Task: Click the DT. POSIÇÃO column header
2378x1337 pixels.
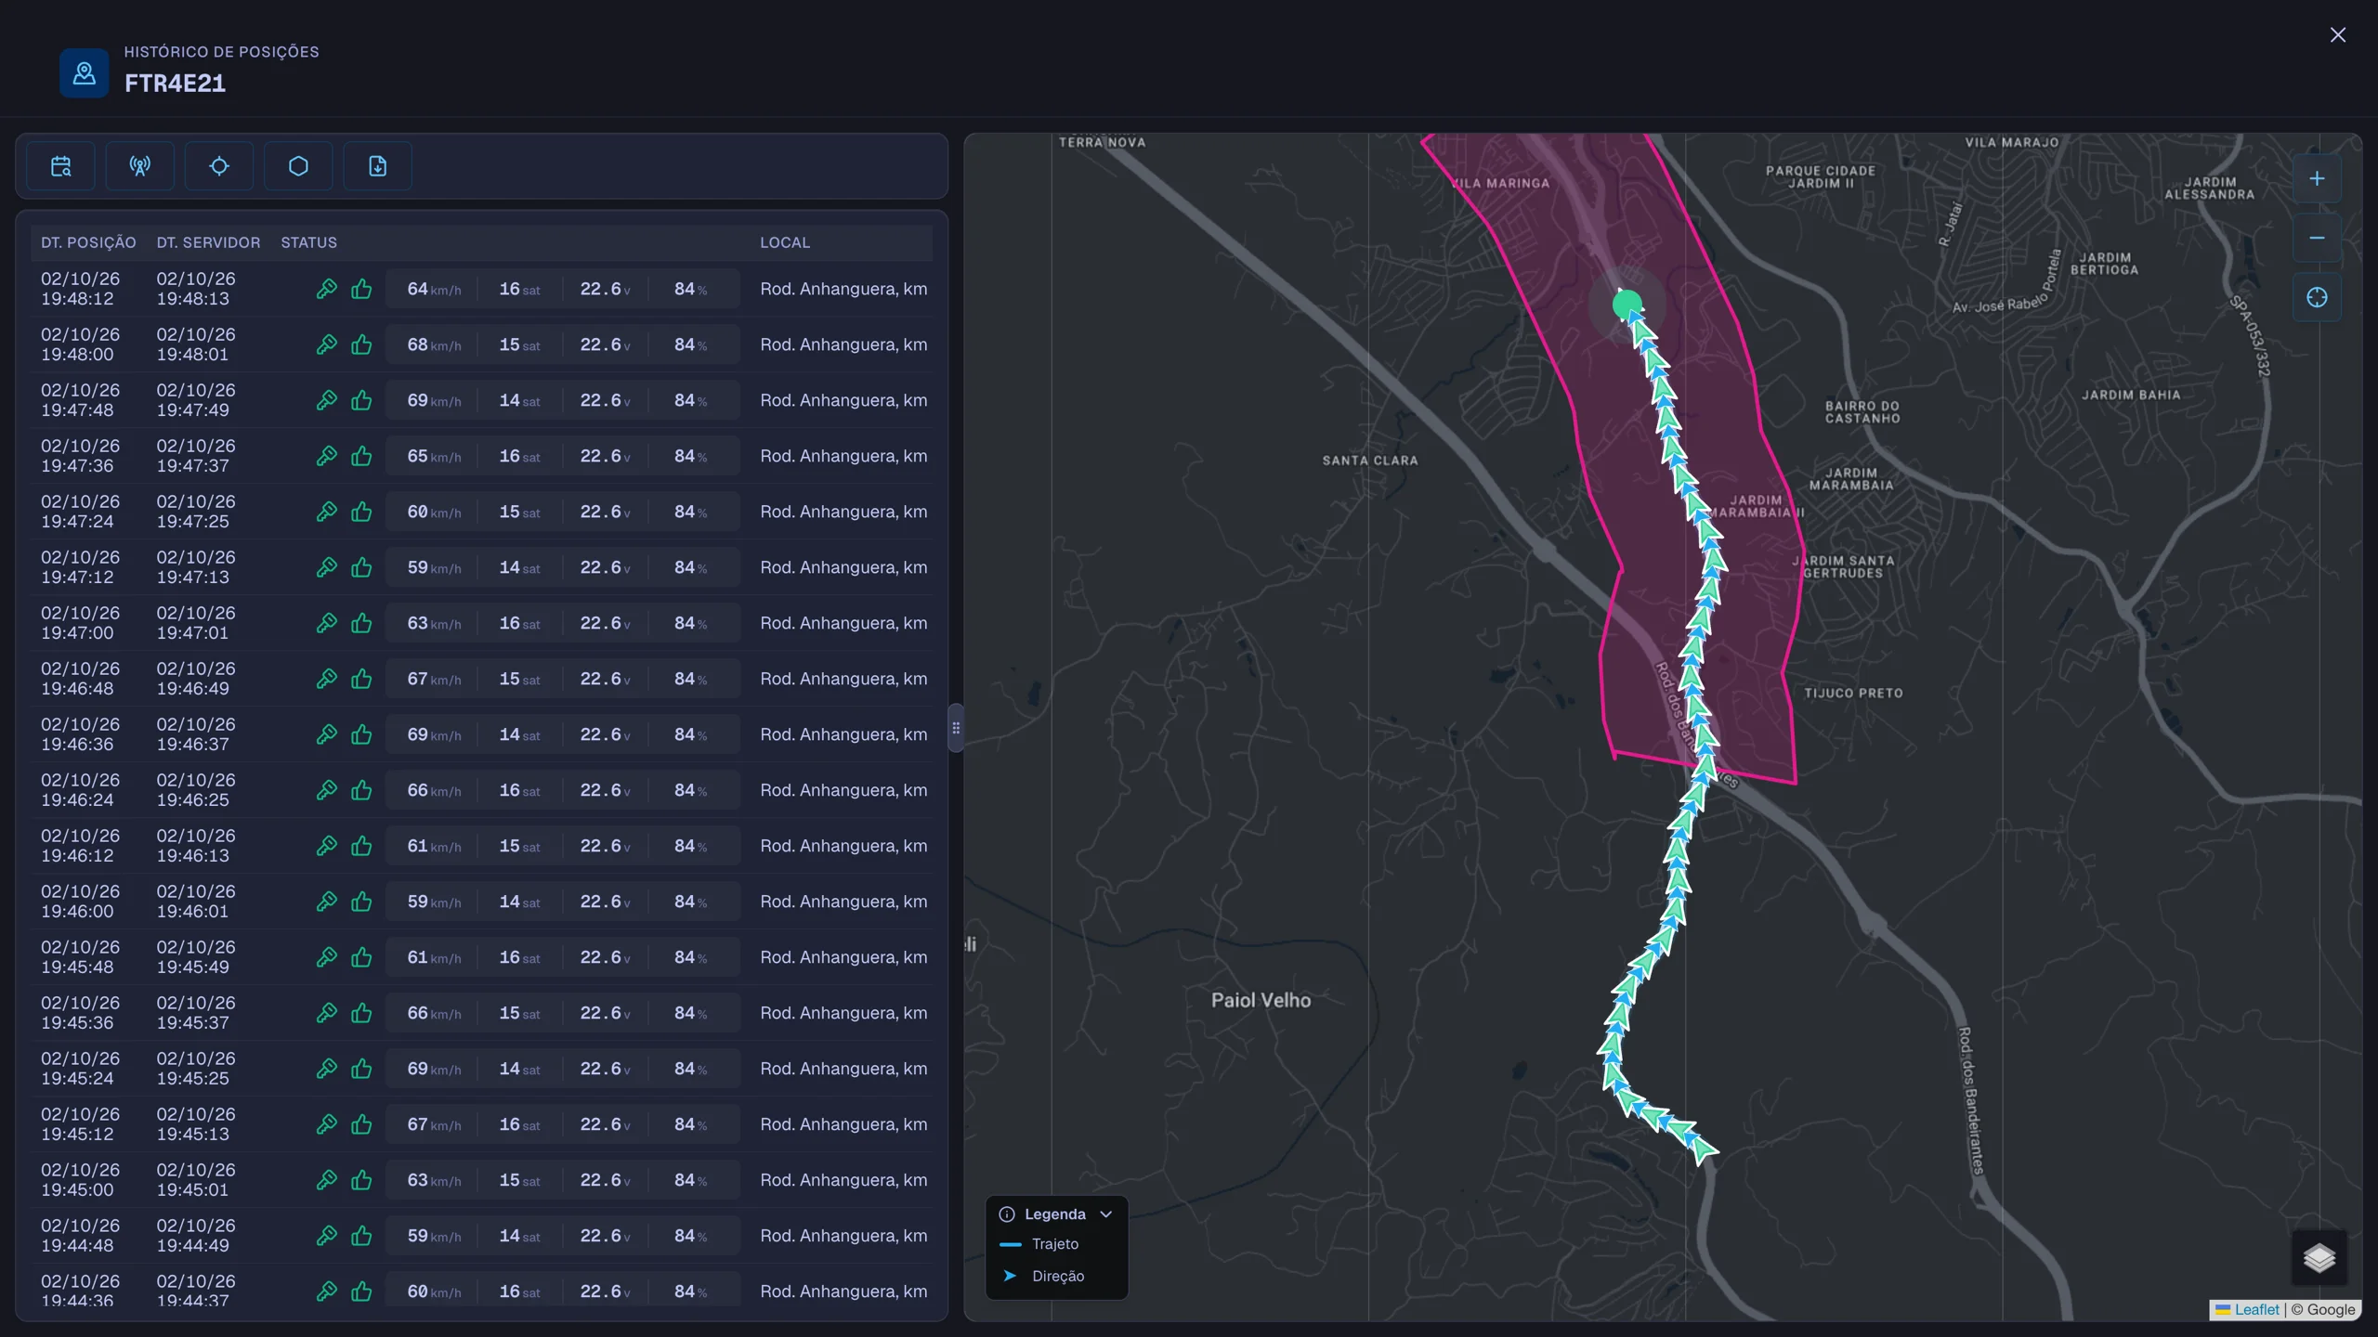Action: (88, 242)
